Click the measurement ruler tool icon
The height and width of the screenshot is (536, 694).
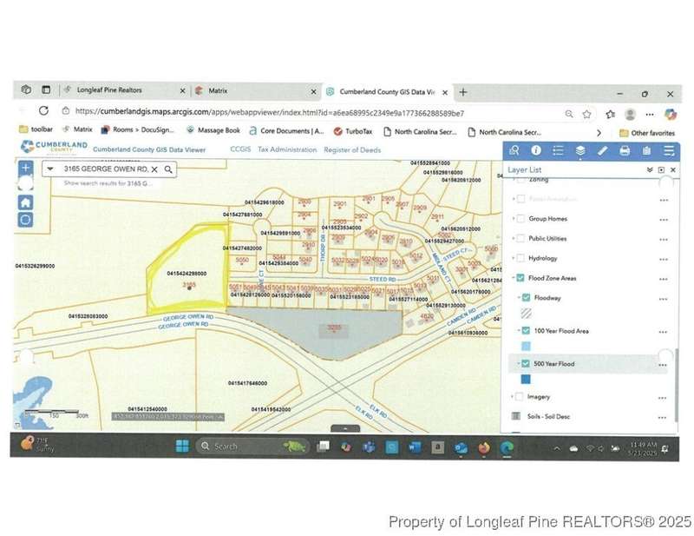603,151
